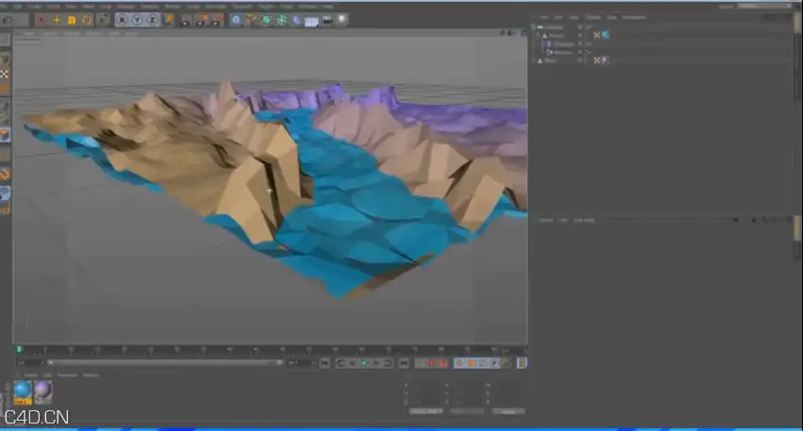Image resolution: width=803 pixels, height=431 pixels.
Task: Click the Floor grid object icon
Action: point(312,21)
